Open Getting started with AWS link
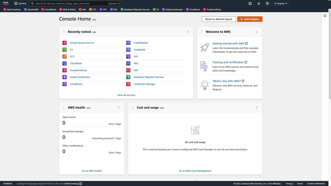This screenshot has width=331, height=186. (230, 43)
